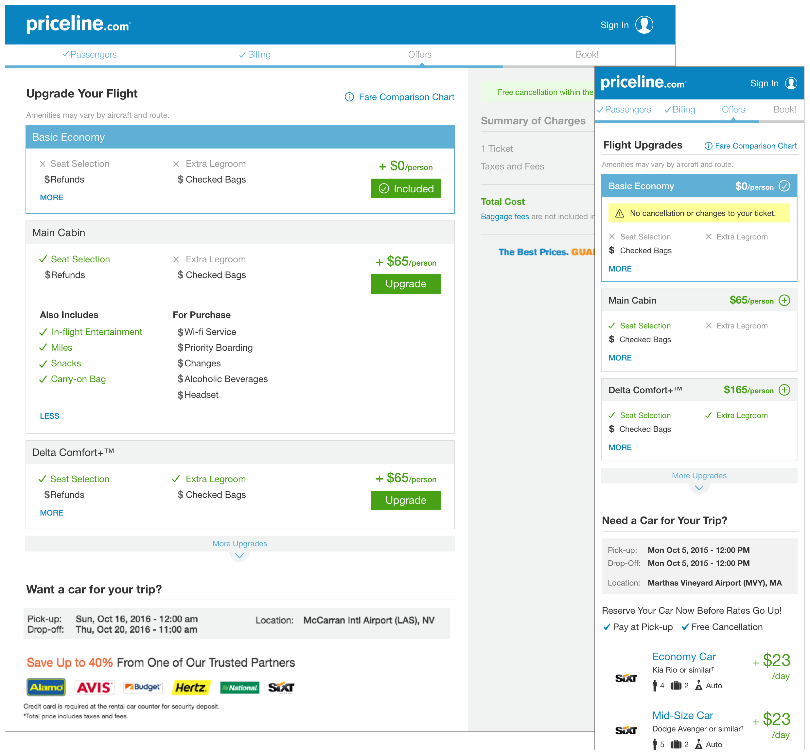Expand More Upgrades in the desktop view
Screen dimensions: 810x755
click(239, 544)
